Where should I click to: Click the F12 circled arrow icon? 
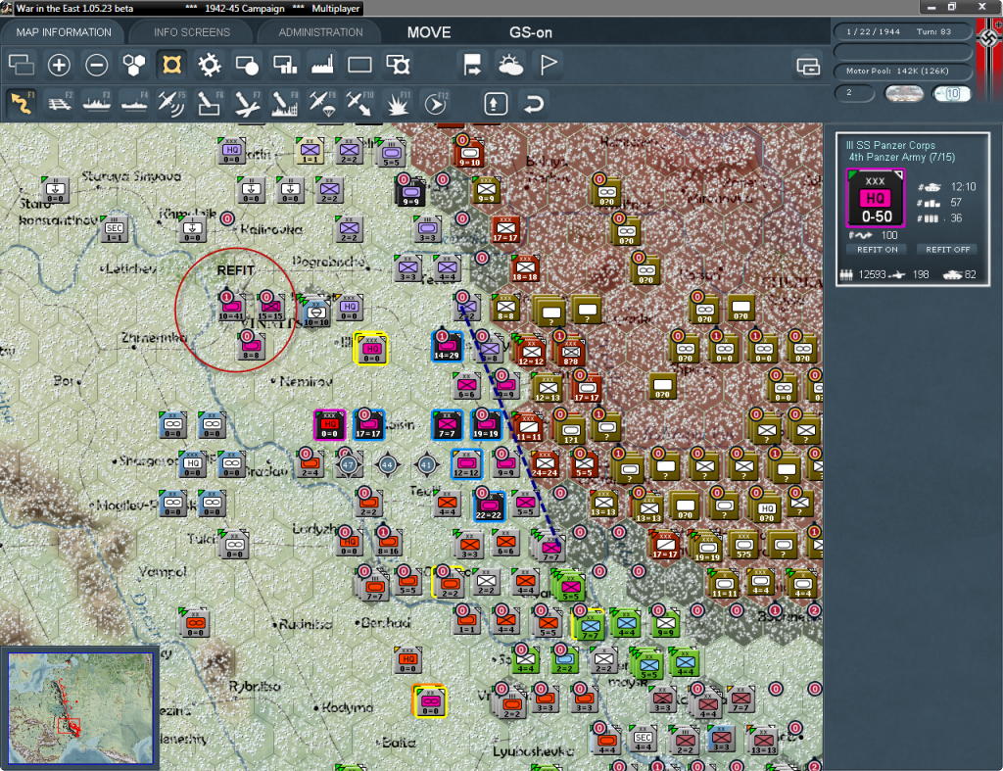(x=435, y=103)
